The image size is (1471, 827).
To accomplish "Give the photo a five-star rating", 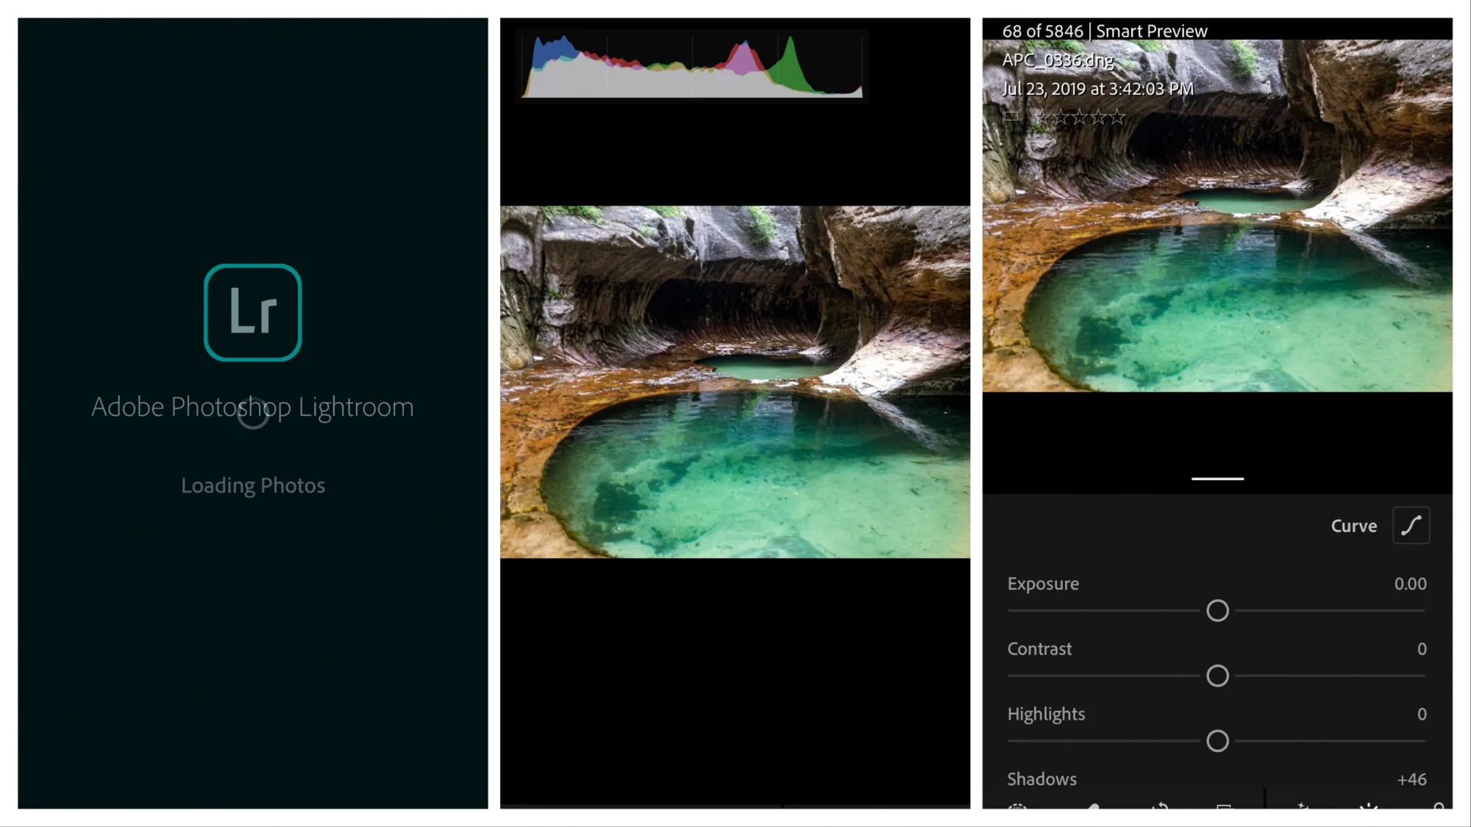I will click(1119, 116).
